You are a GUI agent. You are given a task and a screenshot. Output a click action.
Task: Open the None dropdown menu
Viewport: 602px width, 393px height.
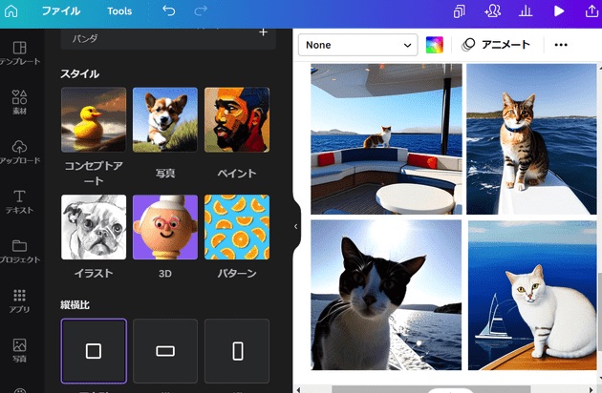tap(357, 45)
